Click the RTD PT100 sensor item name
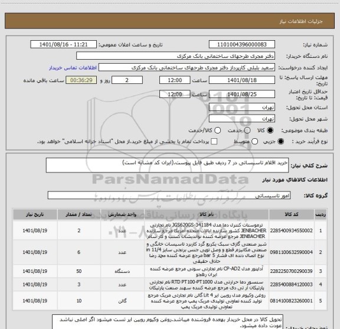340x329 pixels. tap(207, 285)
